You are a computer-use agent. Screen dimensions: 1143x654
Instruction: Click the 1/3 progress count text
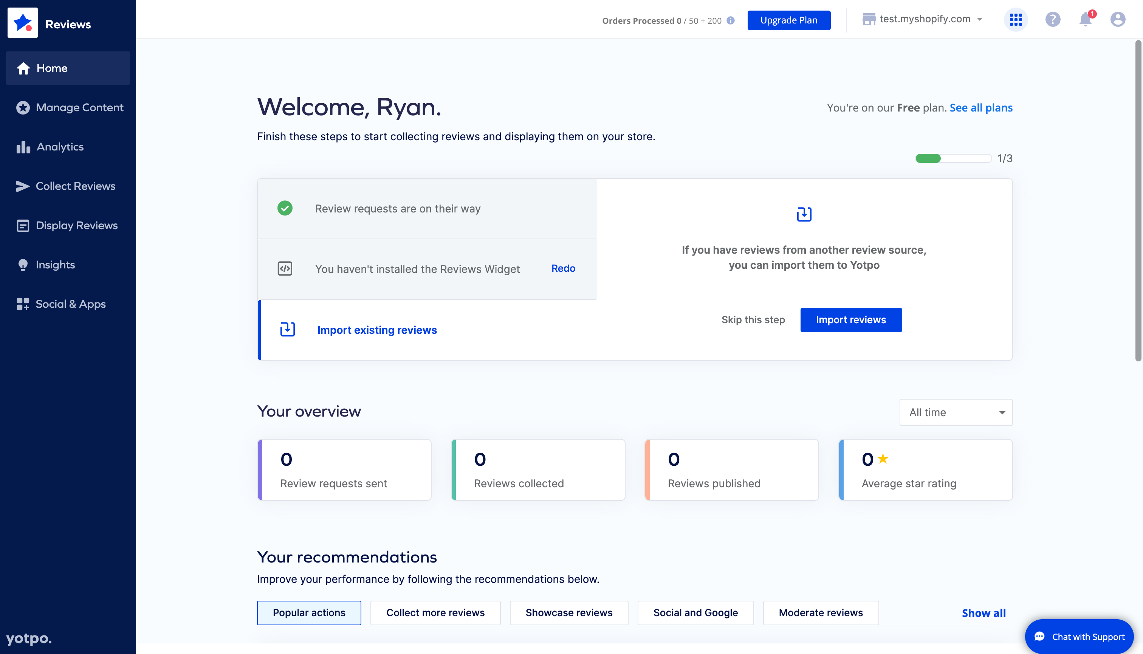point(1005,158)
